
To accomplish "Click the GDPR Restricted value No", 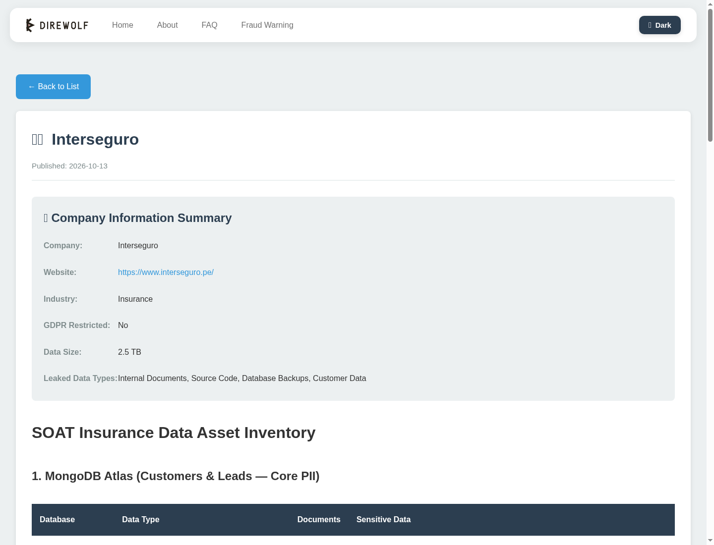I will [x=123, y=325].
